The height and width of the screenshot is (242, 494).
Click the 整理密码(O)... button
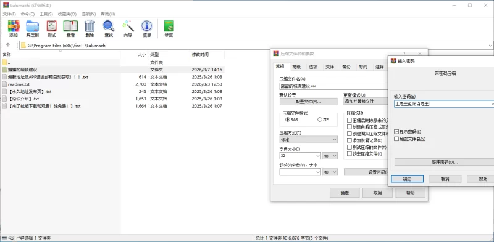[444, 162]
